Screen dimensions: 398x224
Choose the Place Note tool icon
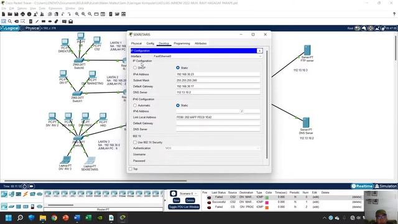[30, 21]
